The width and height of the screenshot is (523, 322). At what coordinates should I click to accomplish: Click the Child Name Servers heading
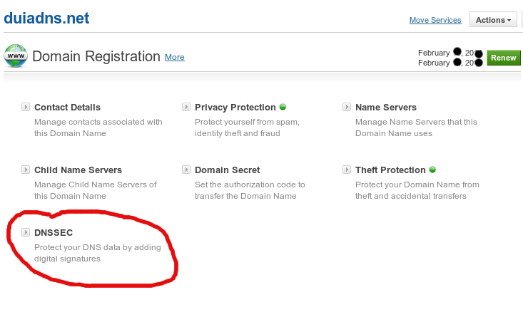pos(78,170)
